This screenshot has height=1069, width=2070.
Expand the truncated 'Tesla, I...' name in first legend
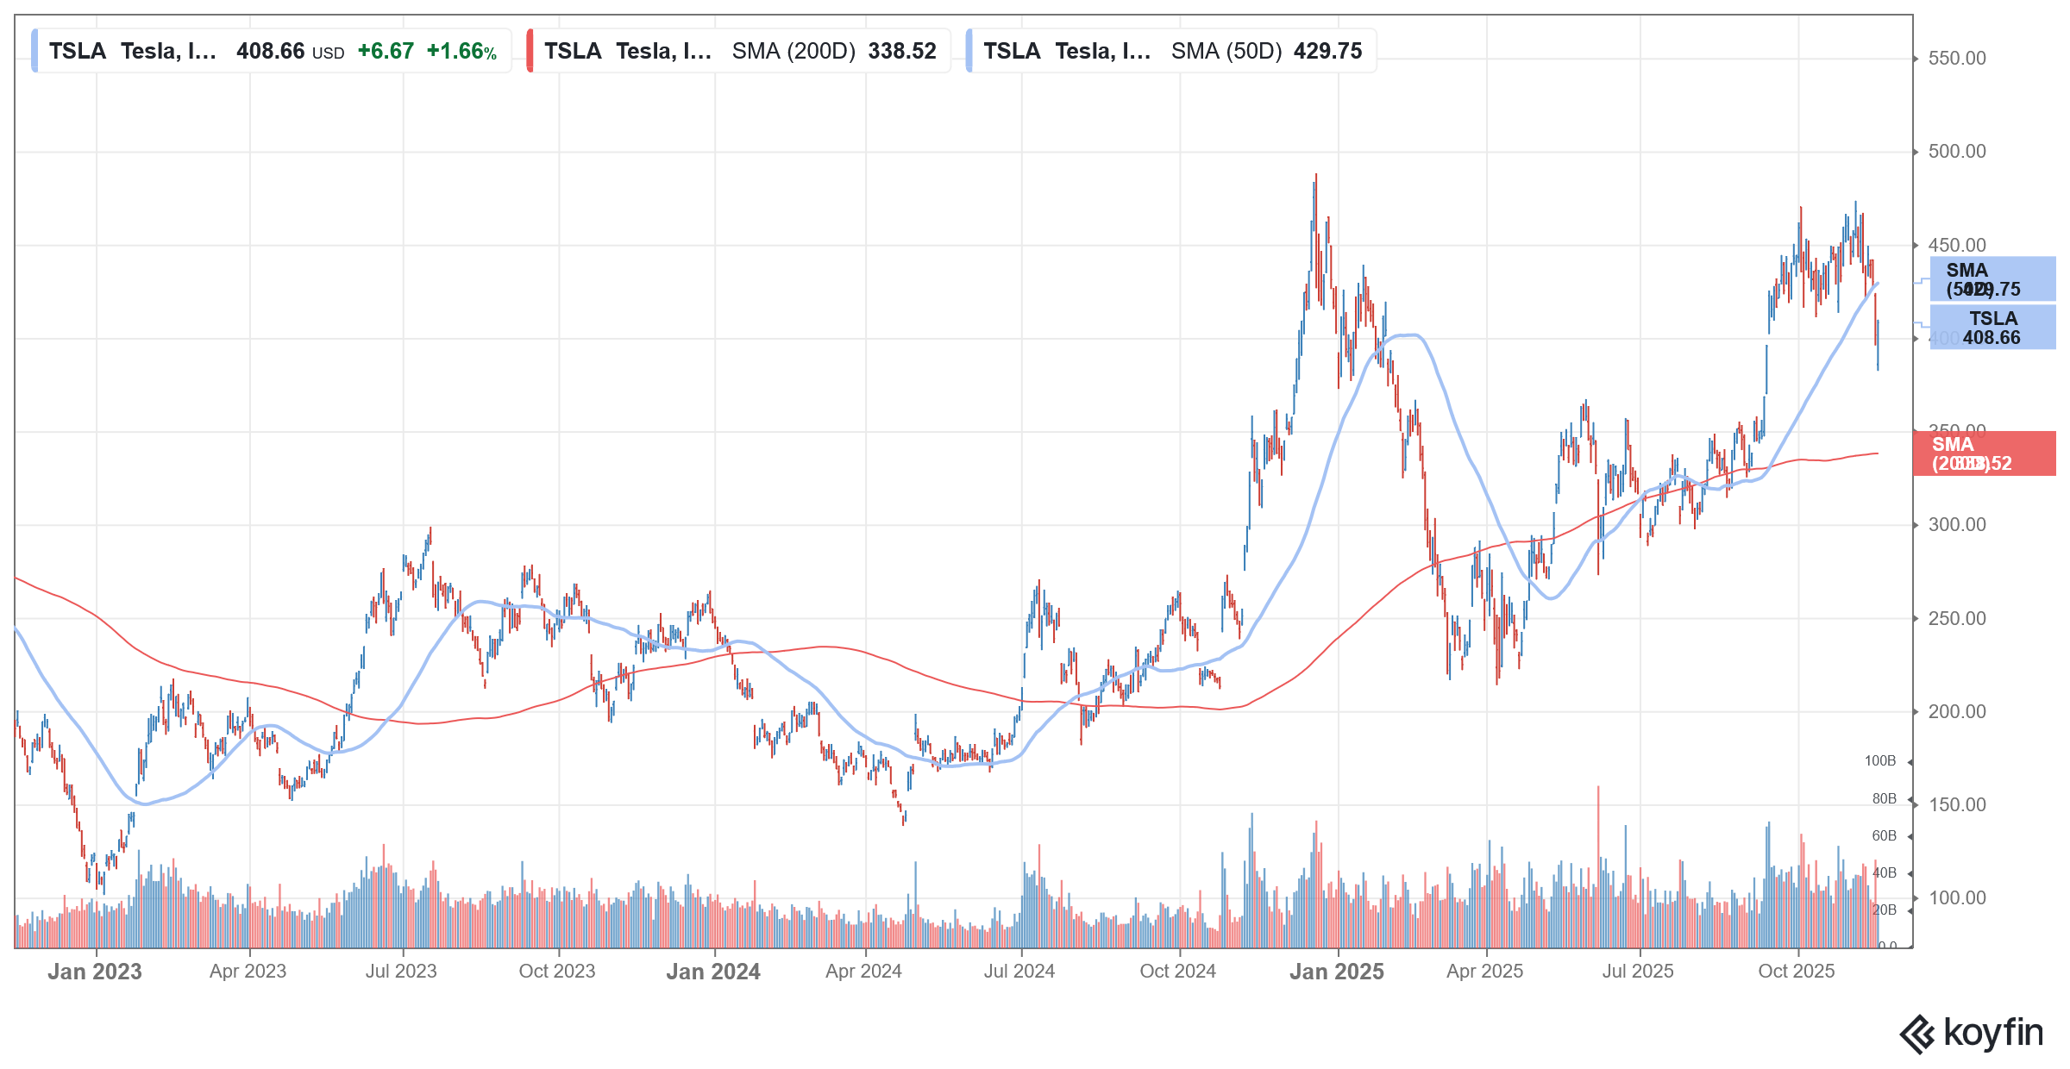tap(168, 52)
